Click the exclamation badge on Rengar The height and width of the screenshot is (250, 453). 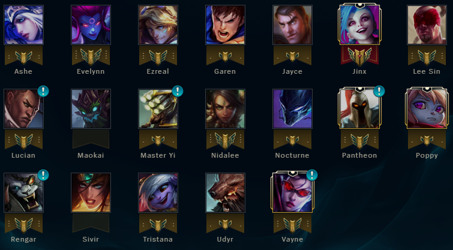point(43,175)
